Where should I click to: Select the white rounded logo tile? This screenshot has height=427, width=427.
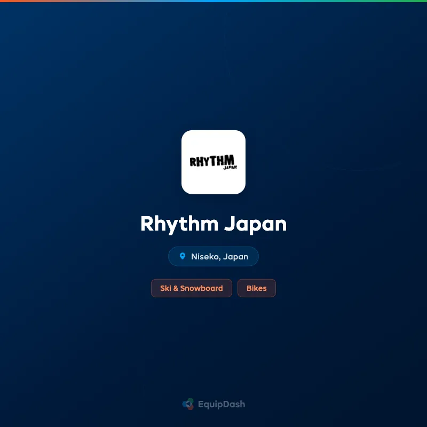213,162
